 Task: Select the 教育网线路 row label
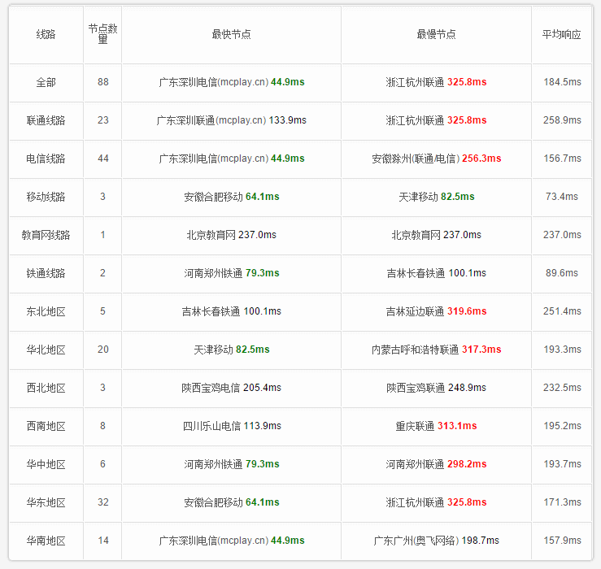pyautogui.click(x=46, y=235)
